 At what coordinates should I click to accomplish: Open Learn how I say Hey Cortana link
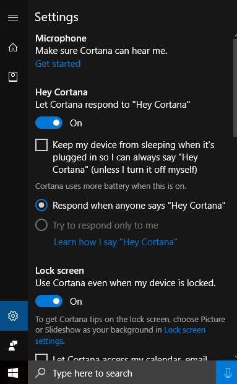[116, 242]
